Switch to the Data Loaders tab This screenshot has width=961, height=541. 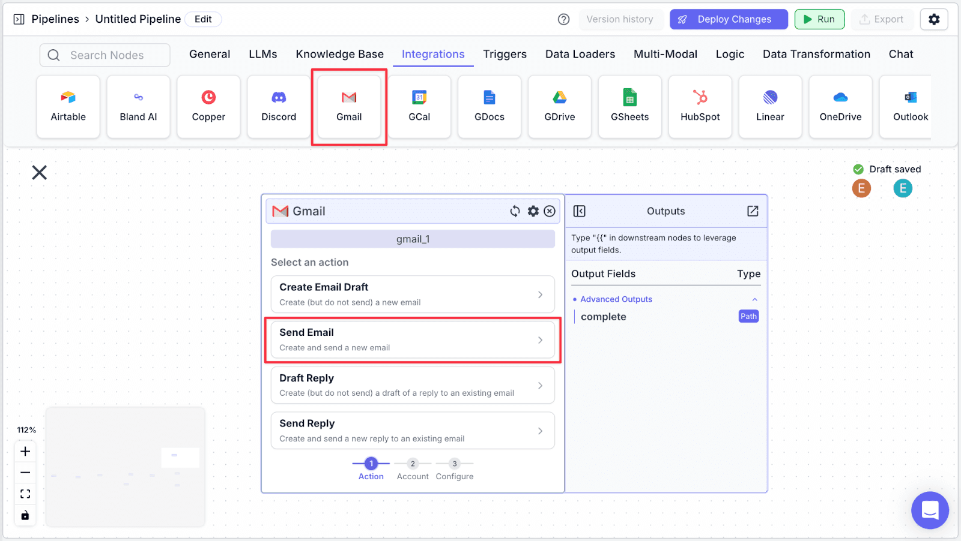tap(580, 54)
